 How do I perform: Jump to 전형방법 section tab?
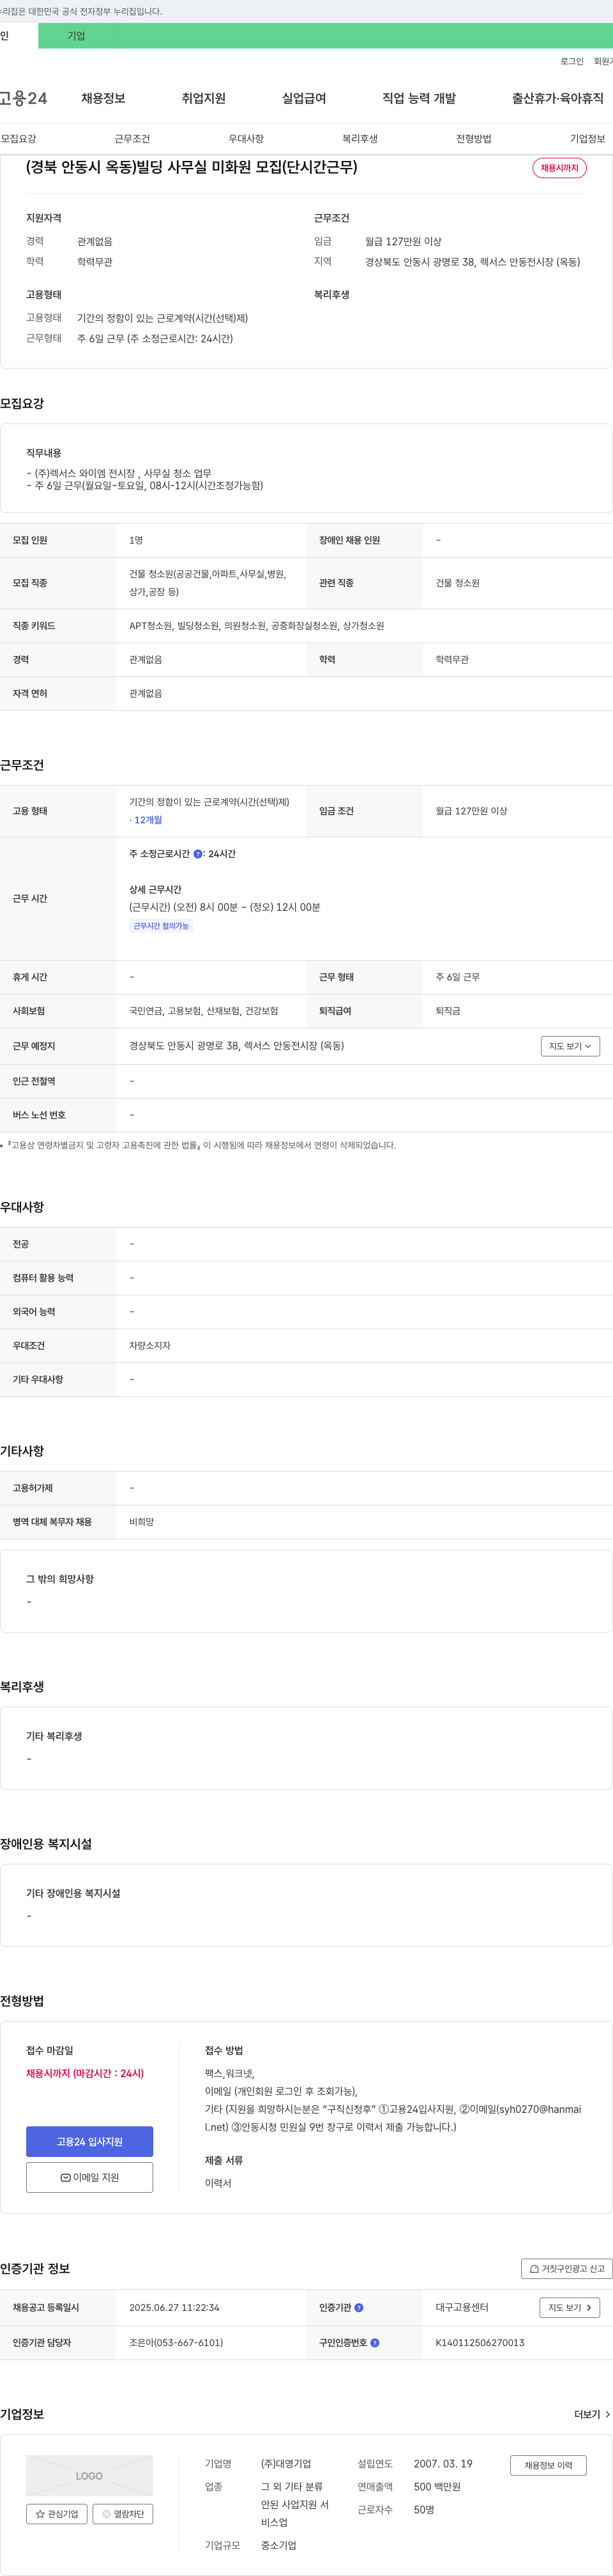474,139
